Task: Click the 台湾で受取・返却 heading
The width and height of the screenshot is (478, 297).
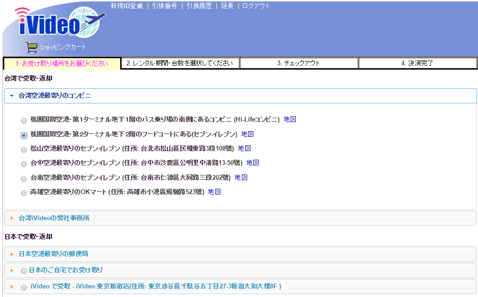Action: (x=28, y=78)
